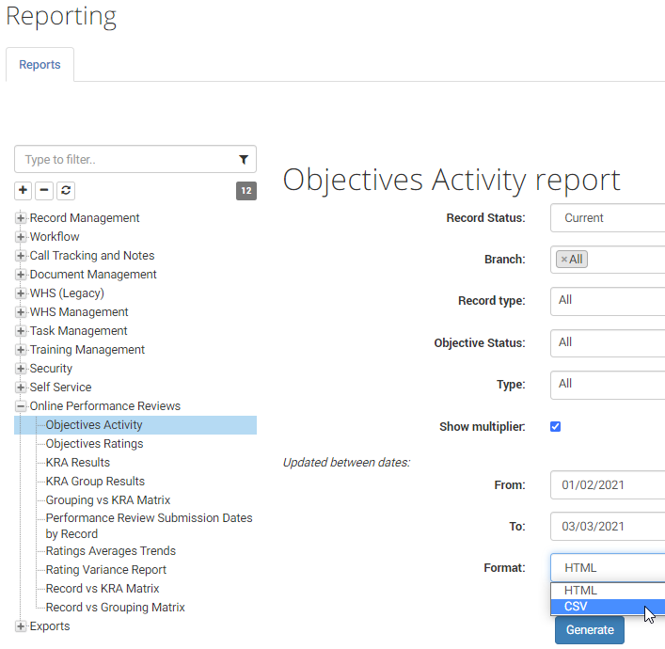Click the Self Service tree label

[x=60, y=388]
